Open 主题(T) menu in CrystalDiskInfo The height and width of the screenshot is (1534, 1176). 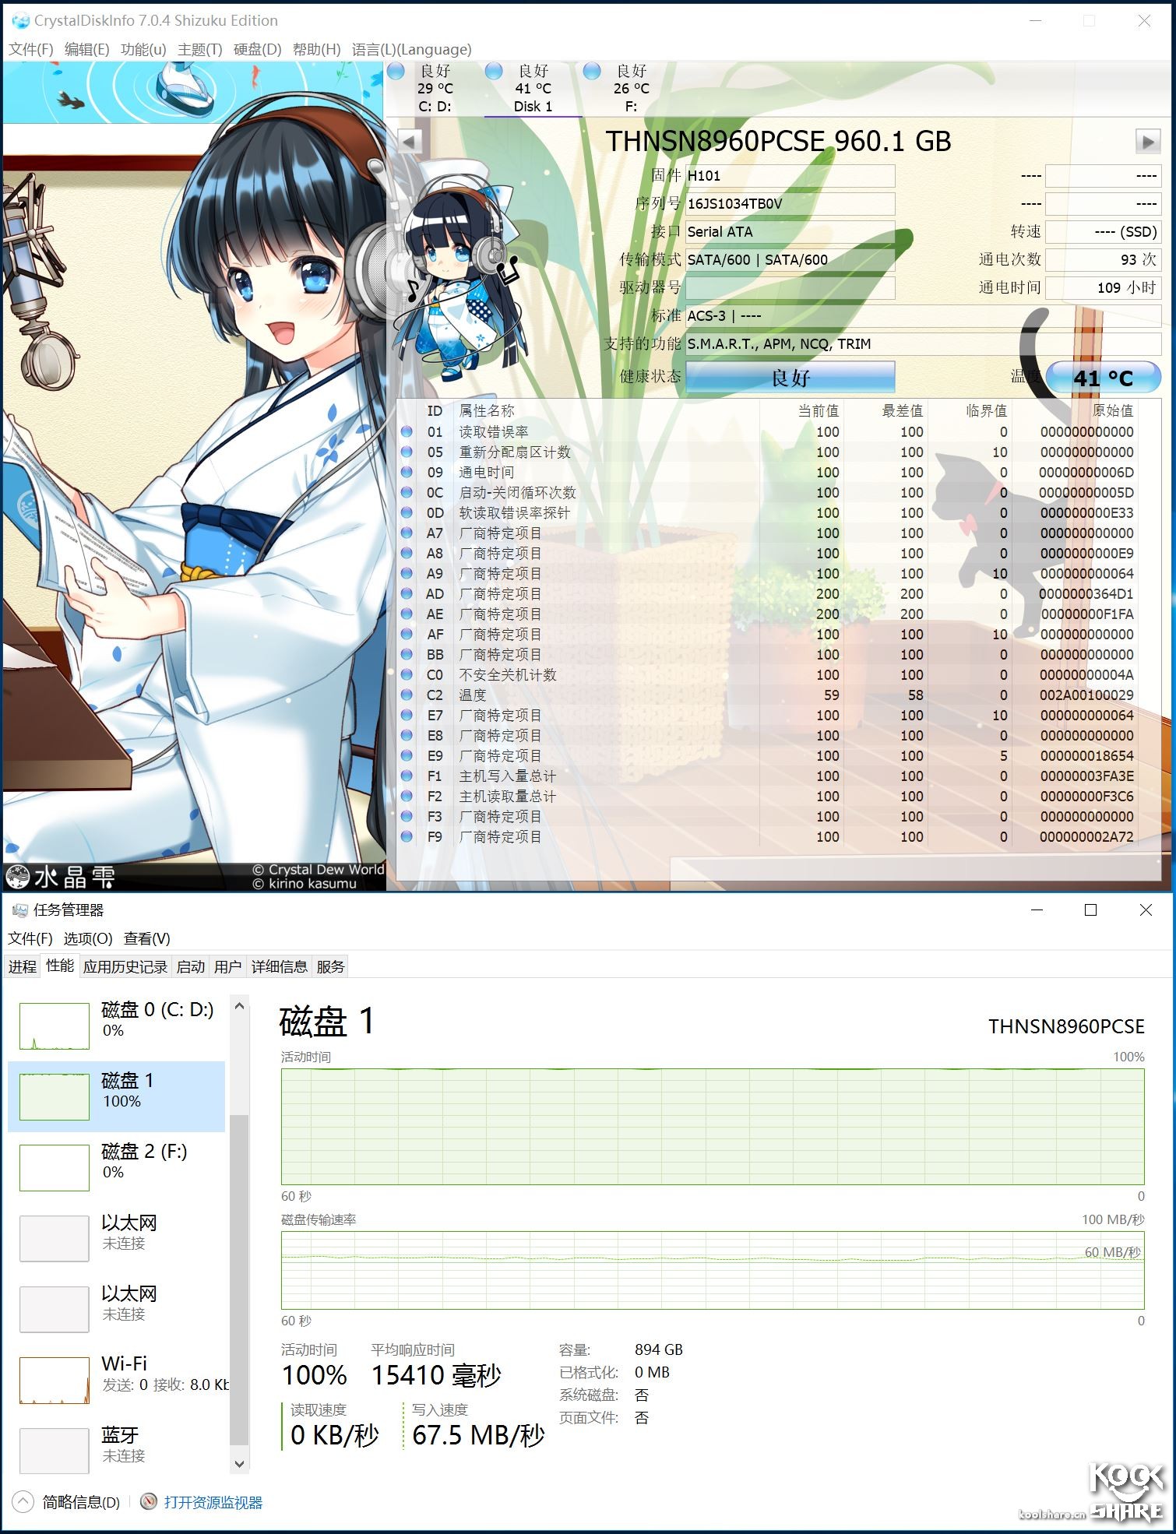200,49
